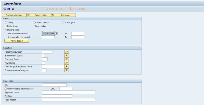
Task: Click the Data Selection Period start date field
Action: click(x=48, y=34)
